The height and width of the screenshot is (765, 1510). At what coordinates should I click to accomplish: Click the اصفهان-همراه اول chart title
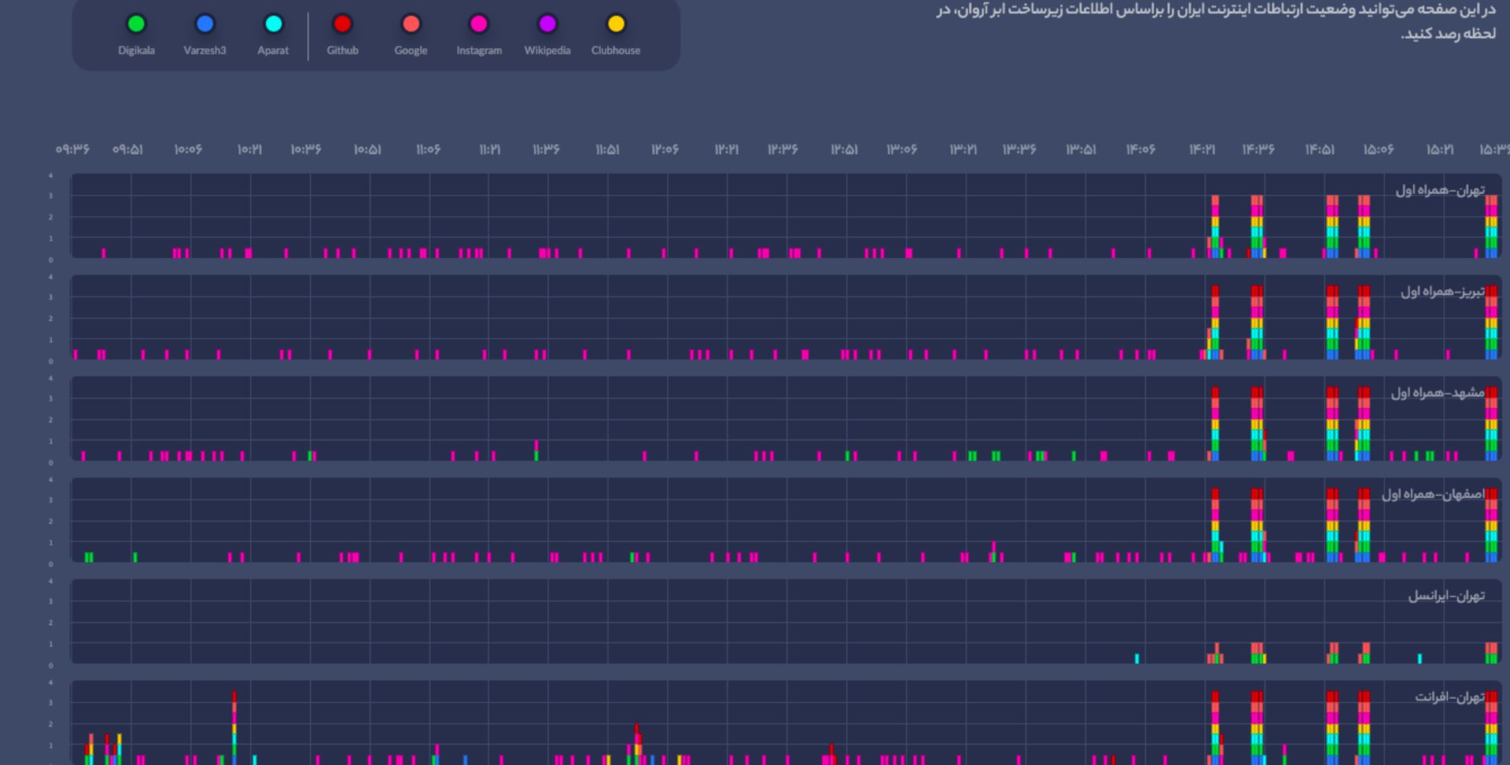tap(1433, 495)
